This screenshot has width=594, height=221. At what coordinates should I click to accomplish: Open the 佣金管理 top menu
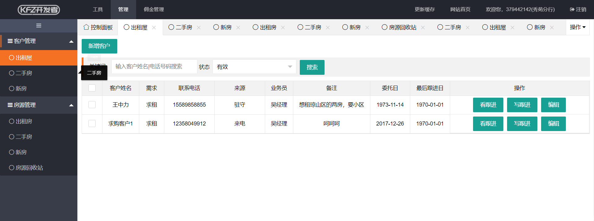154,10
